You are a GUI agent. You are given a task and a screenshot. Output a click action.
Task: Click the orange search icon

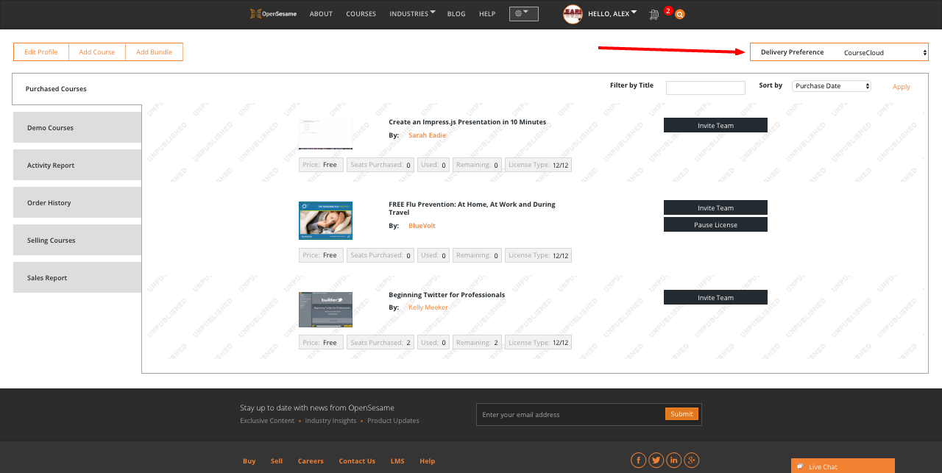tap(679, 14)
